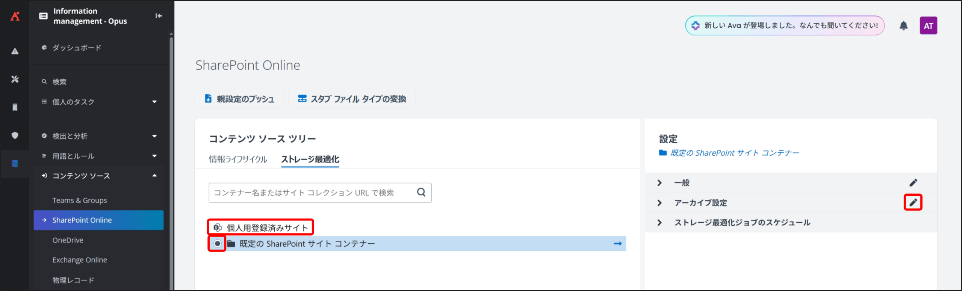Screen dimensions: 962x291
Task: Click the pencil edit icon for 一般
Action: click(x=913, y=183)
